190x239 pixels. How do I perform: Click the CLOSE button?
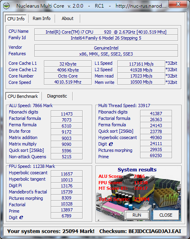(x=166, y=215)
